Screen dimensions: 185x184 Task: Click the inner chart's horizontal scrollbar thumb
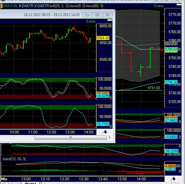coord(71,137)
